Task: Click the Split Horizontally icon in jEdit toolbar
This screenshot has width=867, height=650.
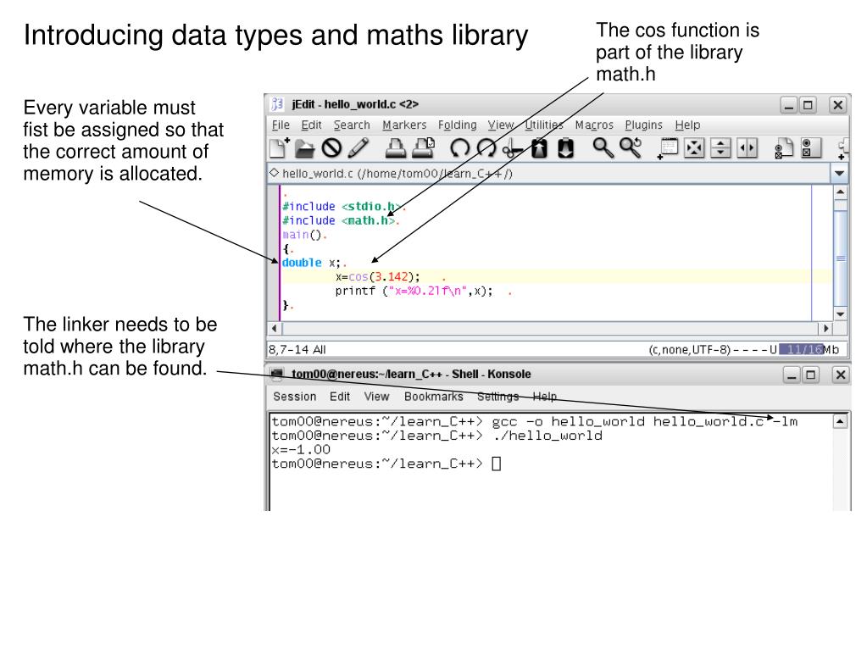Action: pos(720,148)
